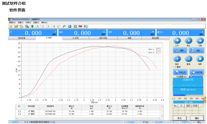Select results row 6_3
Image resolution: width=207 pixels, height=124 pixels.
pos(88,114)
